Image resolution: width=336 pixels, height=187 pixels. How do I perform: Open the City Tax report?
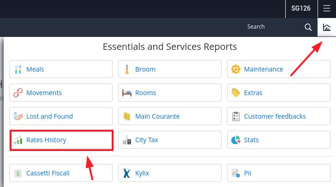point(170,140)
